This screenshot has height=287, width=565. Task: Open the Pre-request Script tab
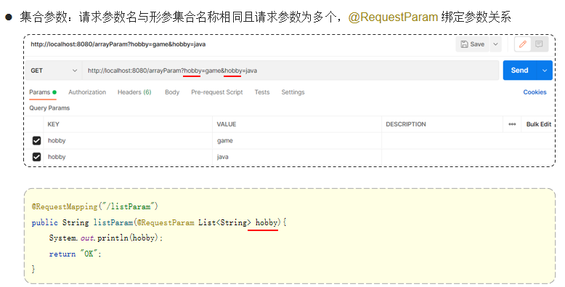coord(217,92)
